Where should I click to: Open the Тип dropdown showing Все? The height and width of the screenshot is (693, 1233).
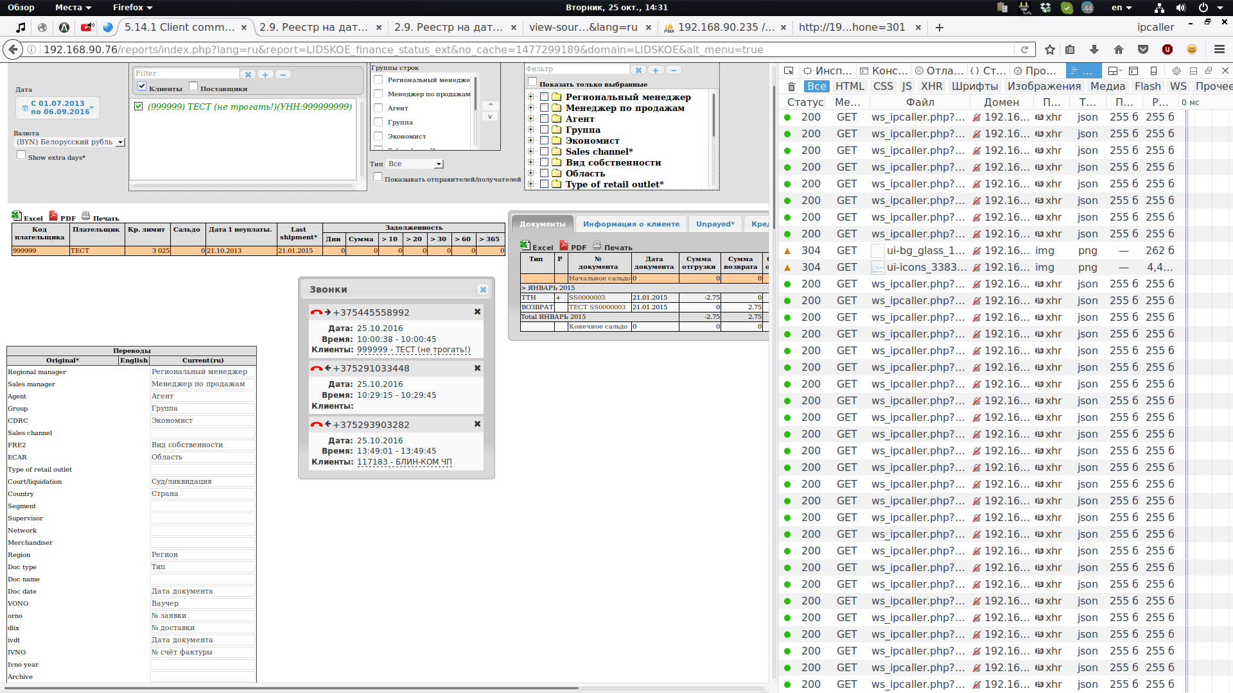point(415,164)
